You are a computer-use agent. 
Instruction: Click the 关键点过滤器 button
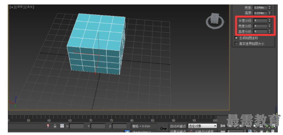point(202,132)
